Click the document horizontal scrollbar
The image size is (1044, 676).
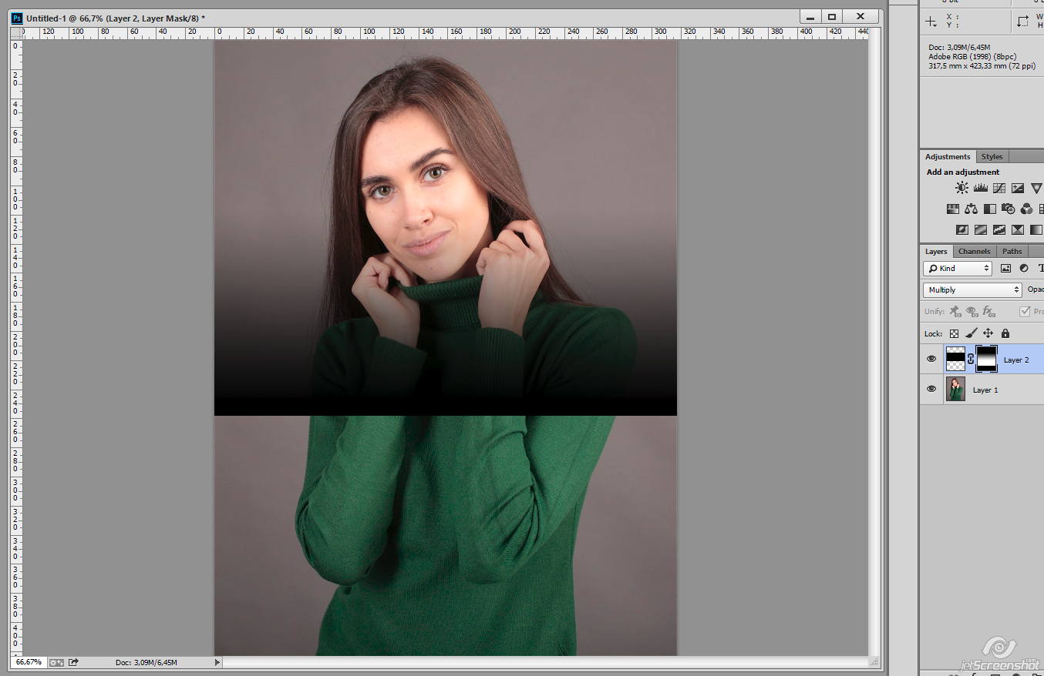click(x=545, y=662)
